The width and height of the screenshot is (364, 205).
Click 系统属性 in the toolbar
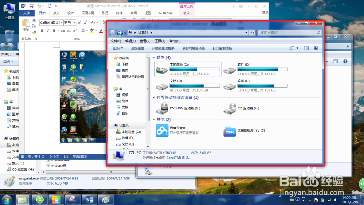pyautogui.click(x=137, y=48)
